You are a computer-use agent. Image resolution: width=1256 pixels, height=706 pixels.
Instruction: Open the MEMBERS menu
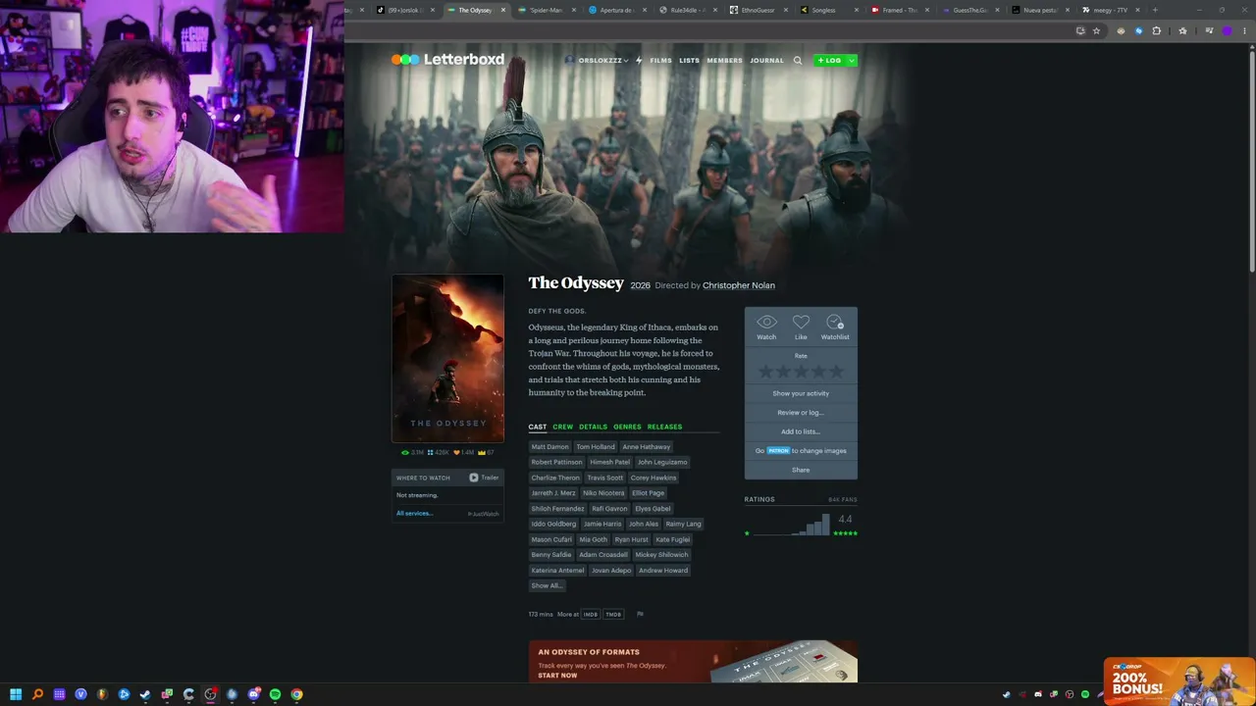point(724,61)
